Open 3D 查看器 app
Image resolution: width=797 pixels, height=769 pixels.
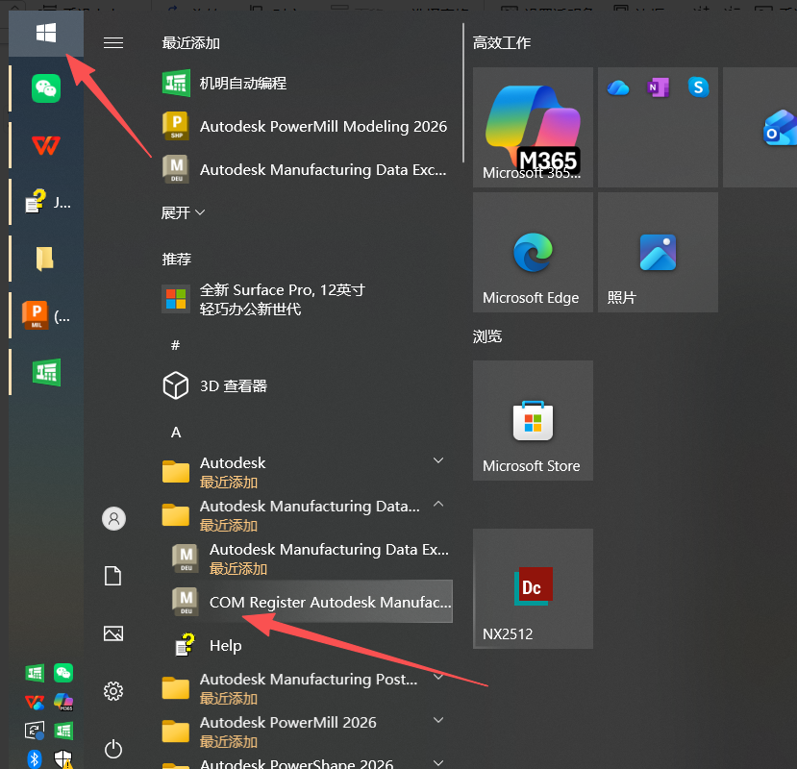pyautogui.click(x=305, y=385)
